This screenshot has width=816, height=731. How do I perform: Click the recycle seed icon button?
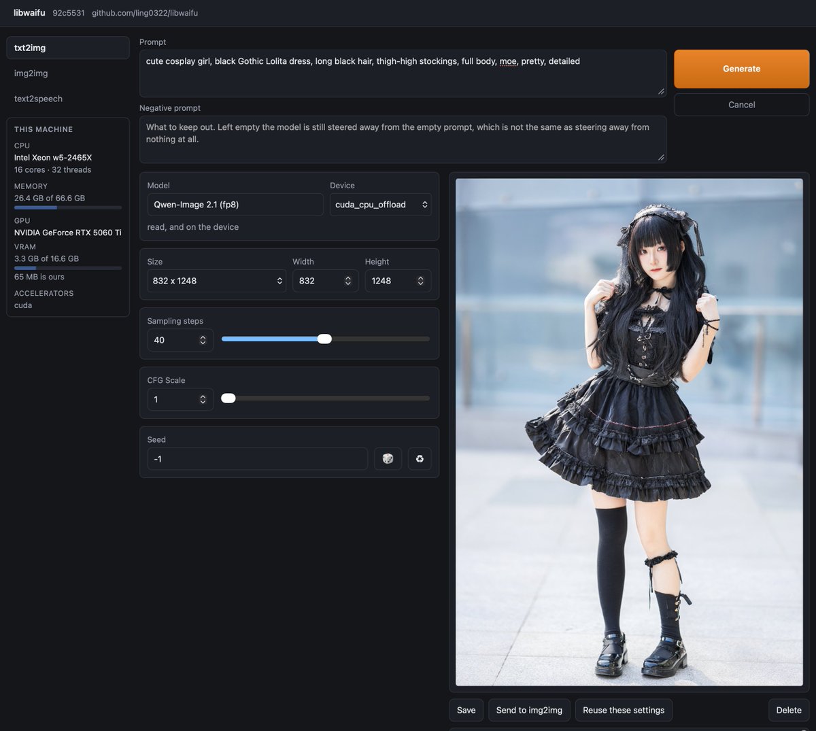420,459
